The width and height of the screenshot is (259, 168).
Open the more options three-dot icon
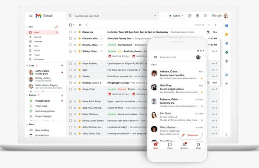click(x=87, y=25)
